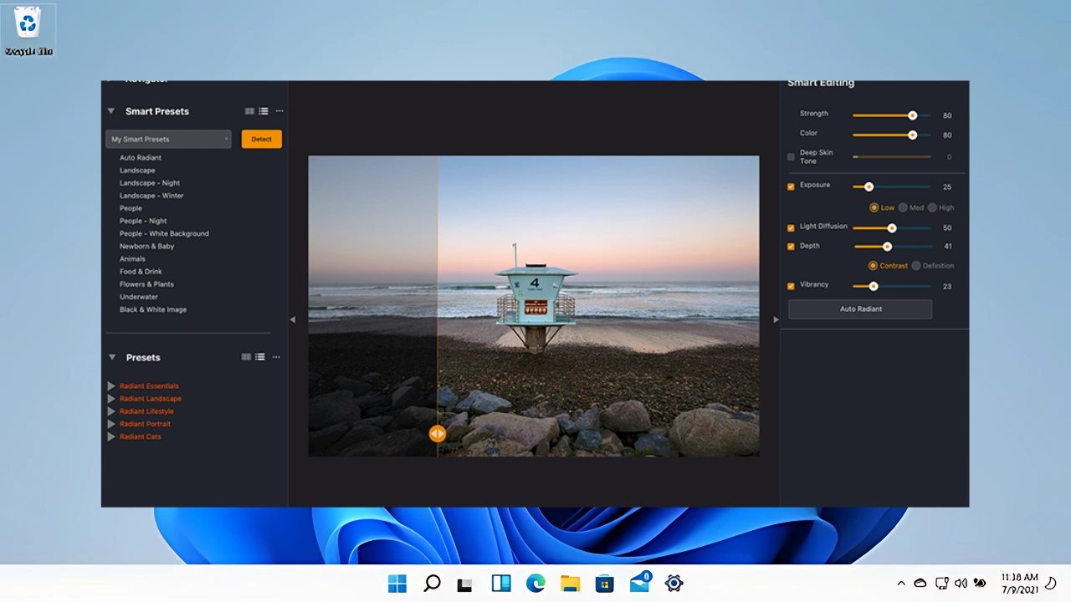Switch Presets panel to grid view
This screenshot has width=1071, height=602.
pos(246,357)
